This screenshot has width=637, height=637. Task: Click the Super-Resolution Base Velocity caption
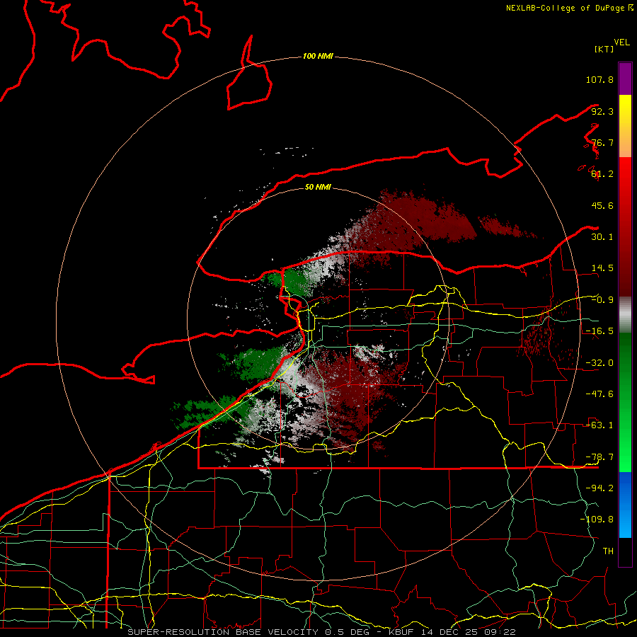pos(322,632)
